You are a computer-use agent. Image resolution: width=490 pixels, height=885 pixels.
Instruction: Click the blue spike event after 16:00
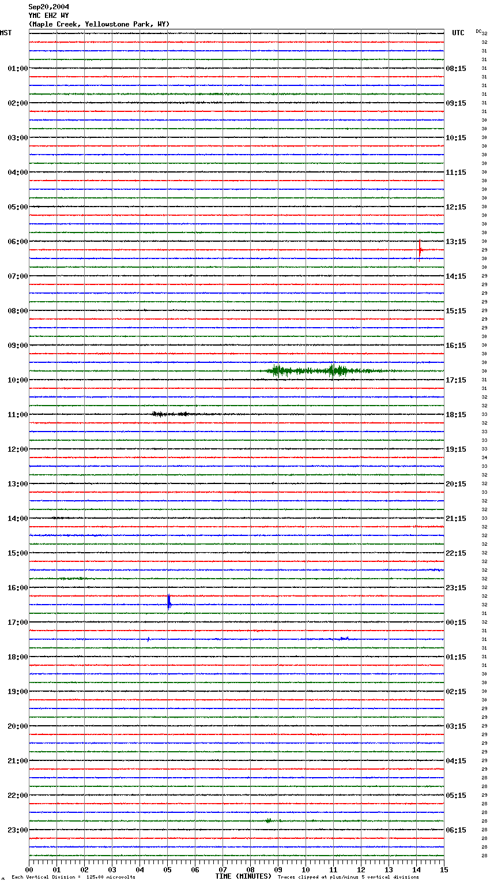169,603
